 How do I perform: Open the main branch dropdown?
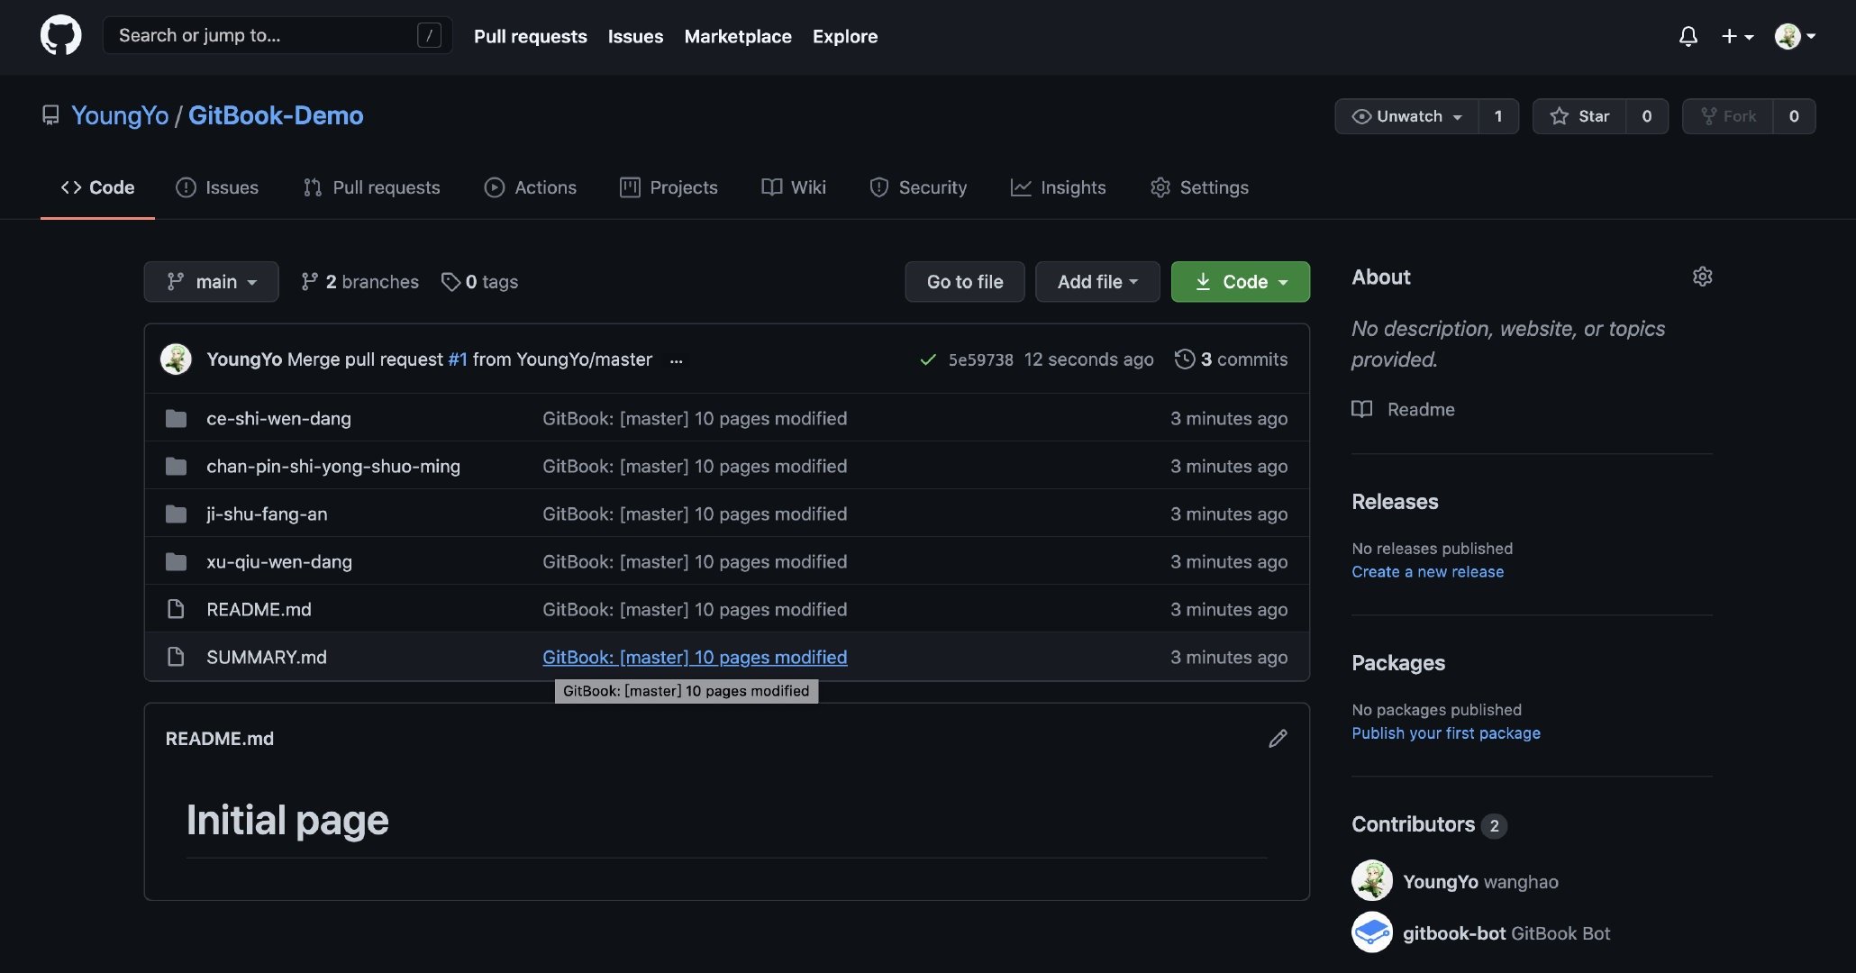(211, 282)
